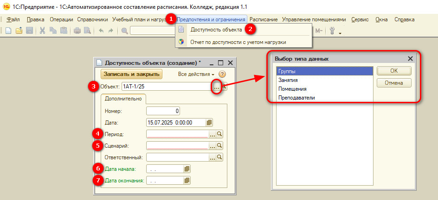The height and width of the screenshot is (200, 438).
Task: Click the Номер input field
Action: coord(163,111)
